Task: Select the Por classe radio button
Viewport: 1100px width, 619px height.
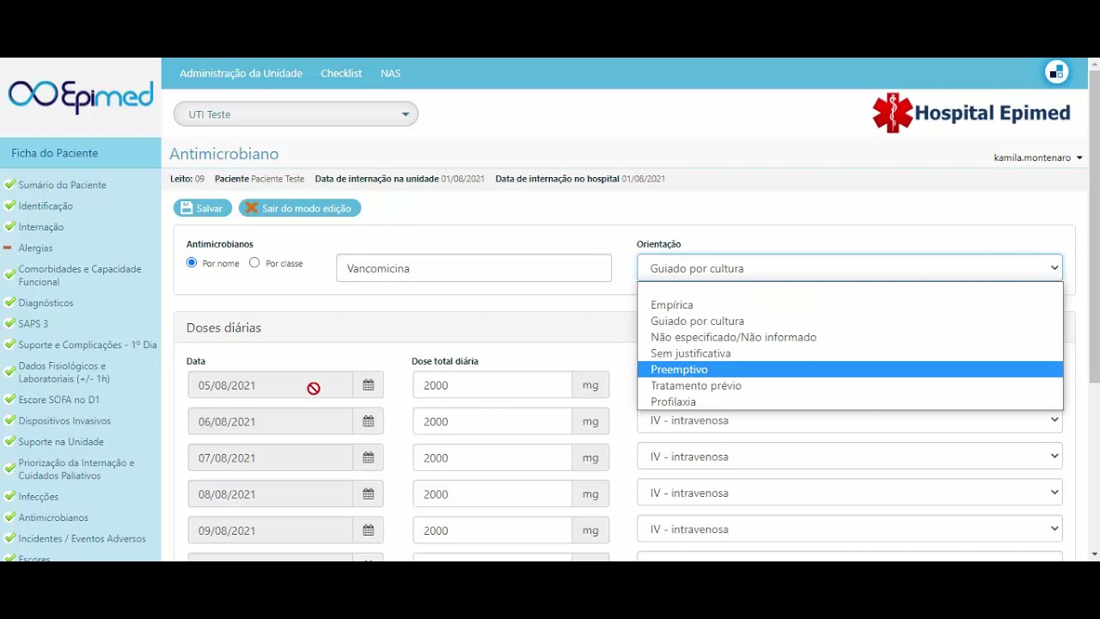Action: pos(254,262)
